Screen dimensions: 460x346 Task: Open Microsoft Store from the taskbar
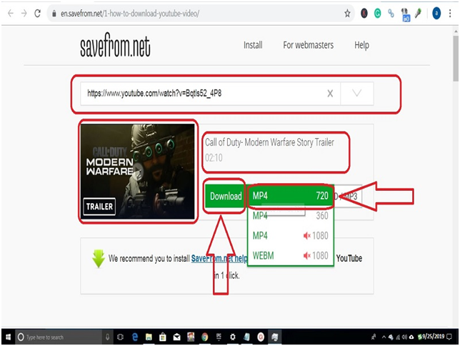[x=163, y=337]
